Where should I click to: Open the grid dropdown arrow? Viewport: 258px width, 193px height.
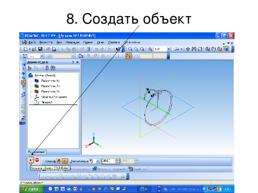(108, 56)
